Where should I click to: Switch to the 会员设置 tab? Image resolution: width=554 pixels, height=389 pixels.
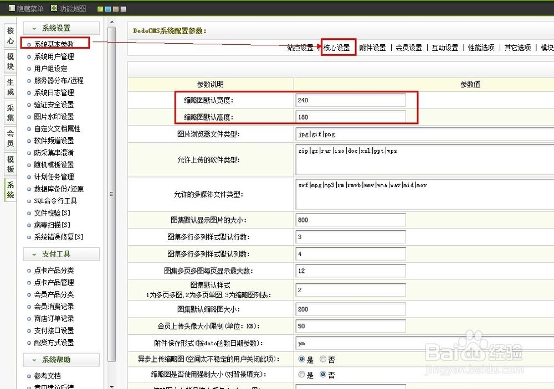tap(409, 48)
